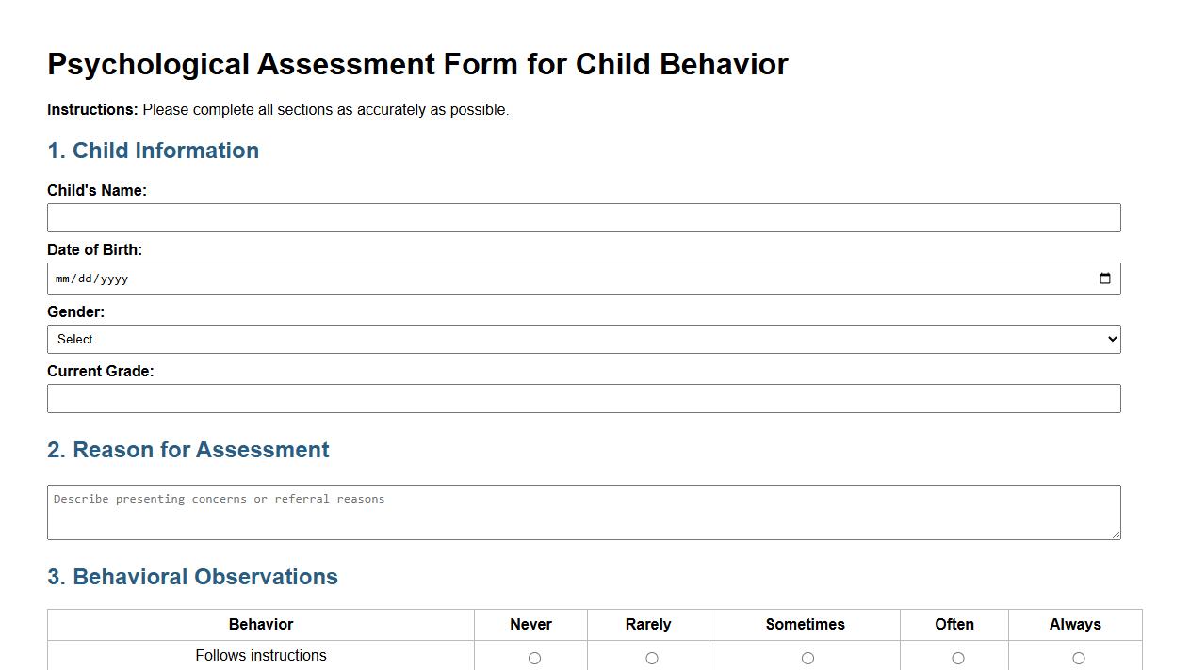Screen dimensions: 1190x670
Task: Click the Current Grade input field
Action: (584, 398)
